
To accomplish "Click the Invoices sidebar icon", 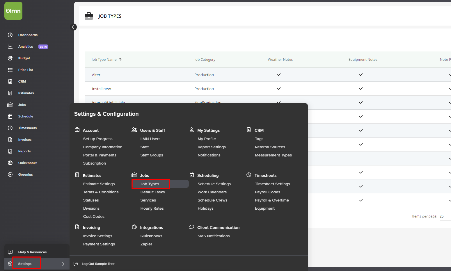I will click(10, 140).
